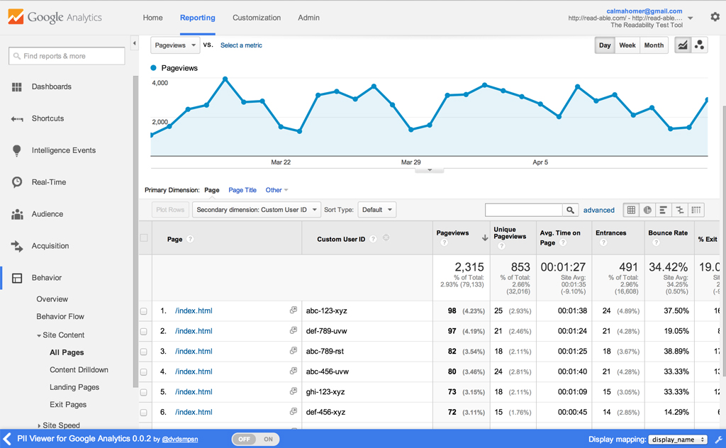This screenshot has height=448, width=726.
Task: Open the Display mapping display_name dropdown
Action: click(677, 439)
